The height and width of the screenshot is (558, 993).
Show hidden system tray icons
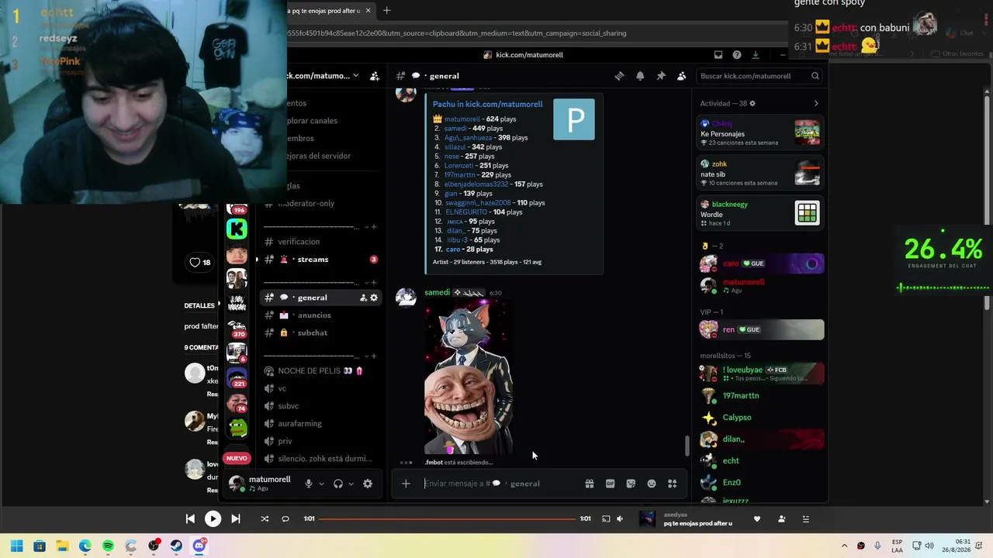click(845, 546)
